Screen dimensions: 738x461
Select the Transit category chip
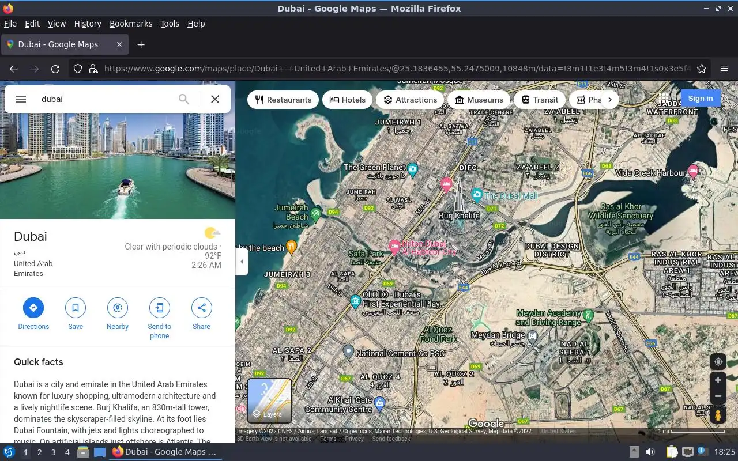[540, 100]
